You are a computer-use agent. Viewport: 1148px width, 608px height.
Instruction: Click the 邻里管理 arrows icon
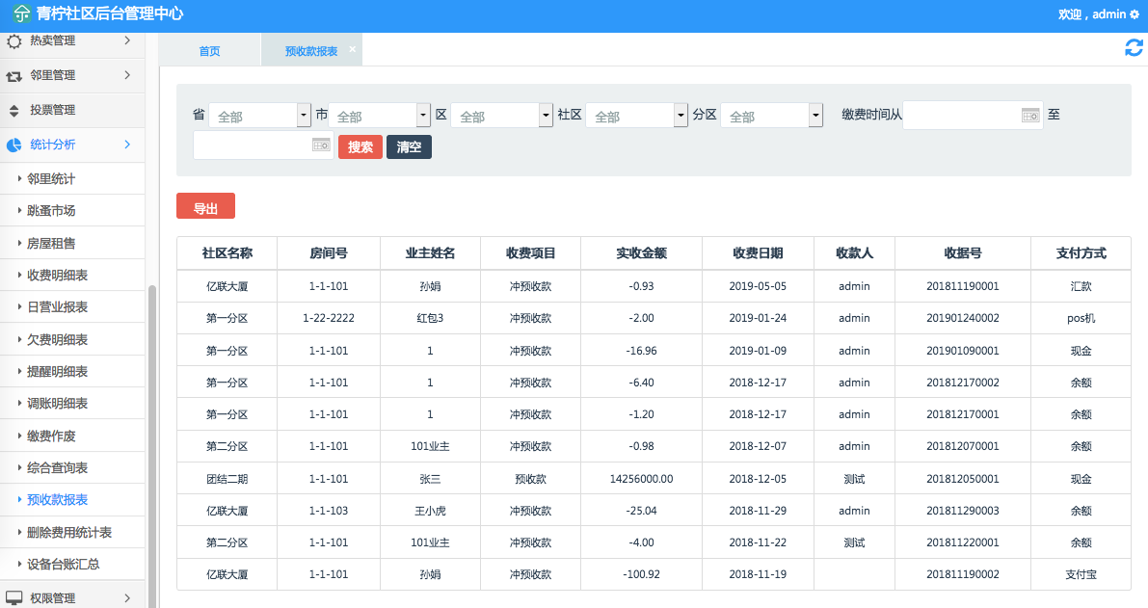point(13,75)
